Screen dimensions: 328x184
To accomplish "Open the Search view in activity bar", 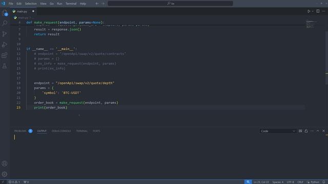I will click(5, 23).
